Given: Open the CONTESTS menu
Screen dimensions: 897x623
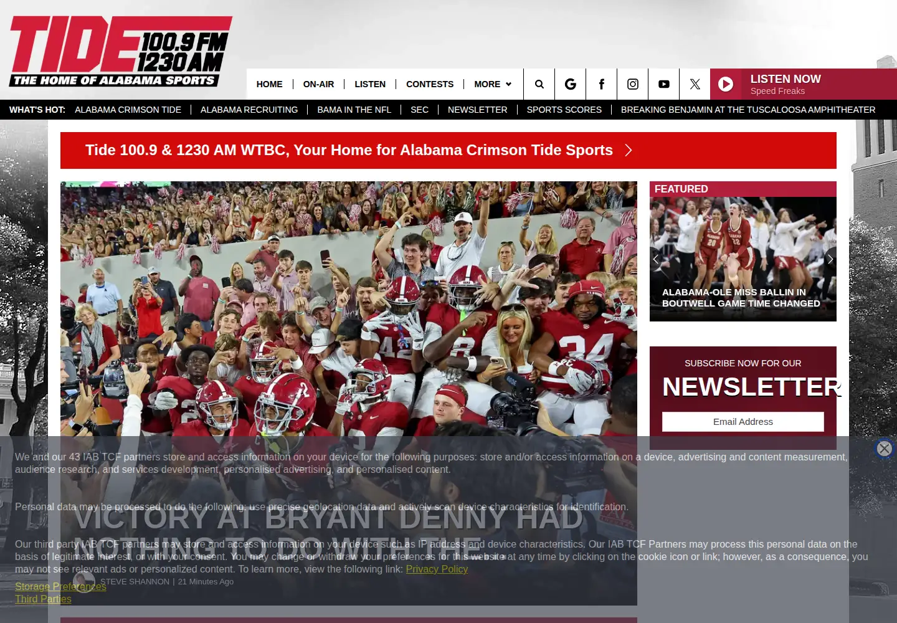Looking at the screenshot, I should 430,84.
